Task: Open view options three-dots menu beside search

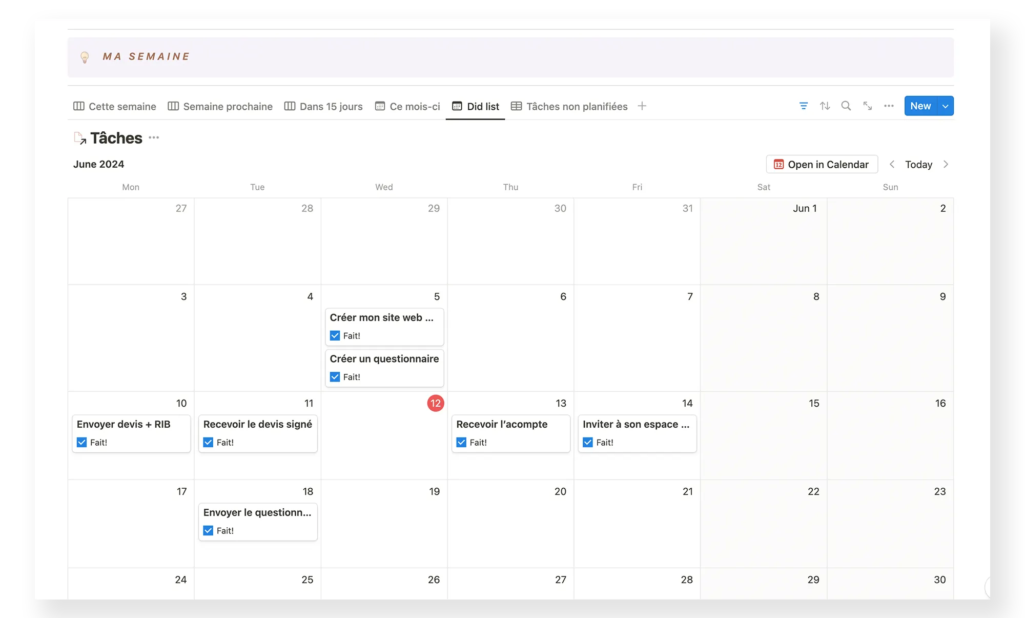Action: pyautogui.click(x=889, y=106)
